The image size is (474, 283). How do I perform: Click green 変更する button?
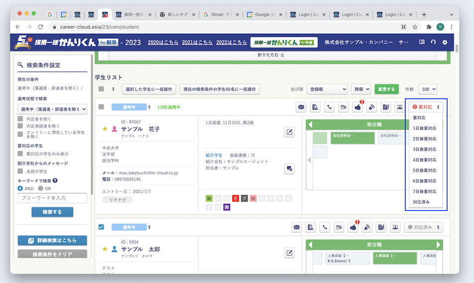point(387,89)
